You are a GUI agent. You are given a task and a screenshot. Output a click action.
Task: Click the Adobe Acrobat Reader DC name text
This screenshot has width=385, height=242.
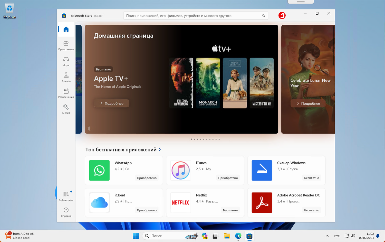click(x=299, y=195)
